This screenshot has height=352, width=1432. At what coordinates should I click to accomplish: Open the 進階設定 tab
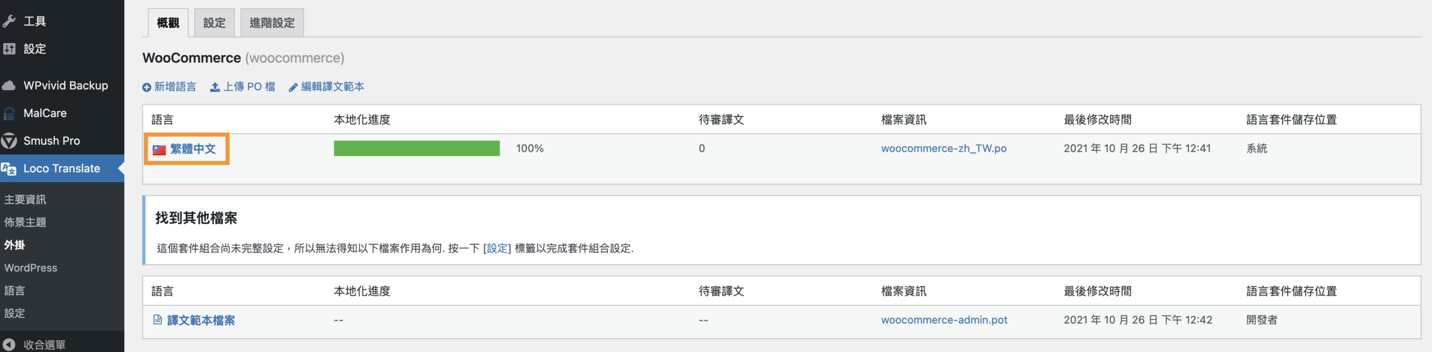[272, 23]
